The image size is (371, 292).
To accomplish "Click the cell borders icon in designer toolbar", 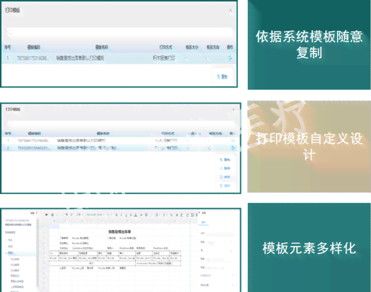I will click(x=146, y=215).
